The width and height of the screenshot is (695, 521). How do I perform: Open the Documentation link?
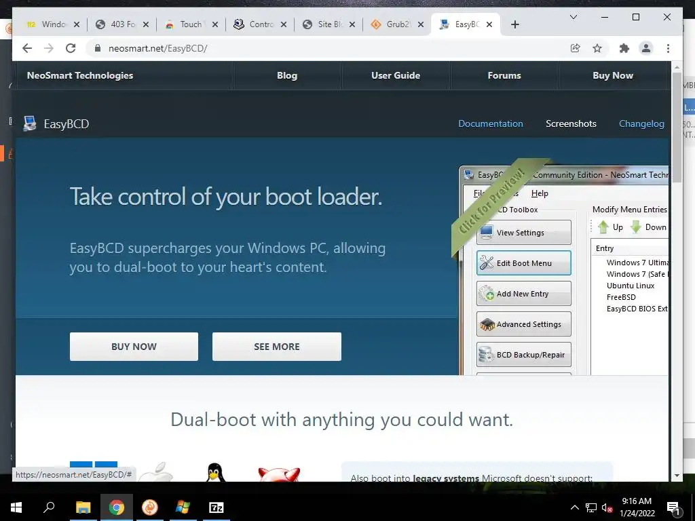491,123
